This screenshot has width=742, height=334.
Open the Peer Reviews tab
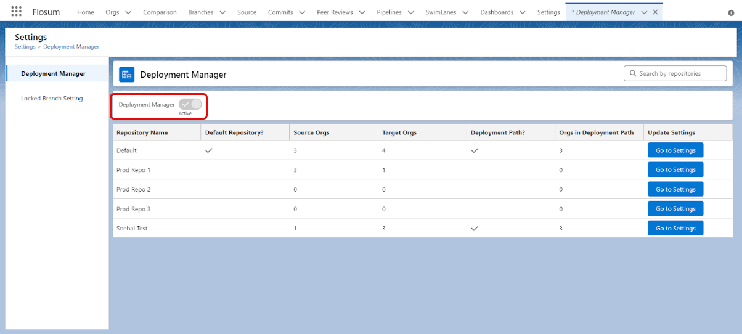coord(335,12)
